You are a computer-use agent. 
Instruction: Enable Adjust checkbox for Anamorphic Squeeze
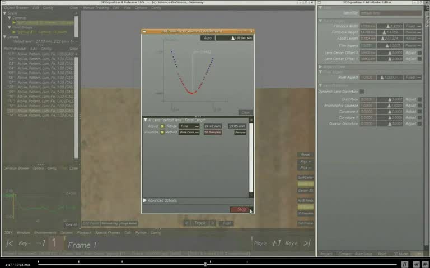419,106
